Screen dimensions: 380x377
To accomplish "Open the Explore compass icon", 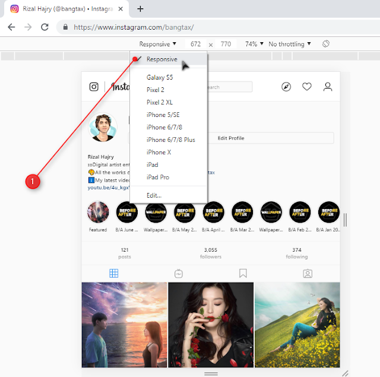I will tap(286, 87).
